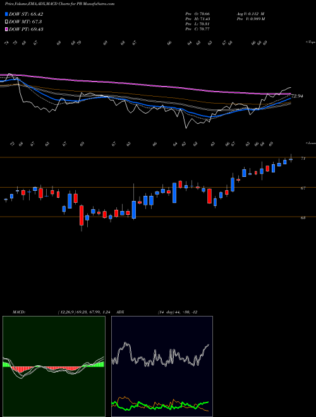Click the 67 price axis label
This screenshot has height=417, width=316.
click(303, 188)
